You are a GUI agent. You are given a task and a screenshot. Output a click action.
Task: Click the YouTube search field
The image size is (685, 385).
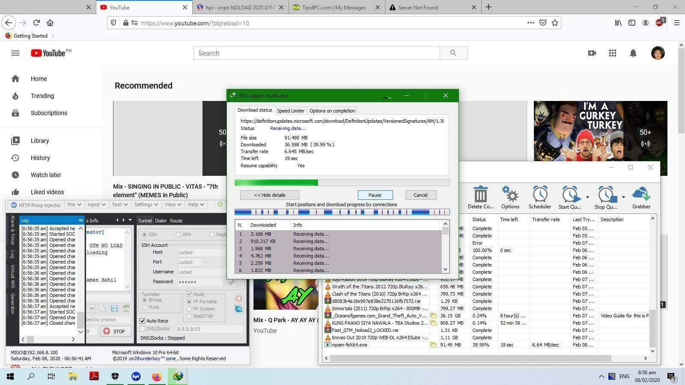(x=317, y=53)
